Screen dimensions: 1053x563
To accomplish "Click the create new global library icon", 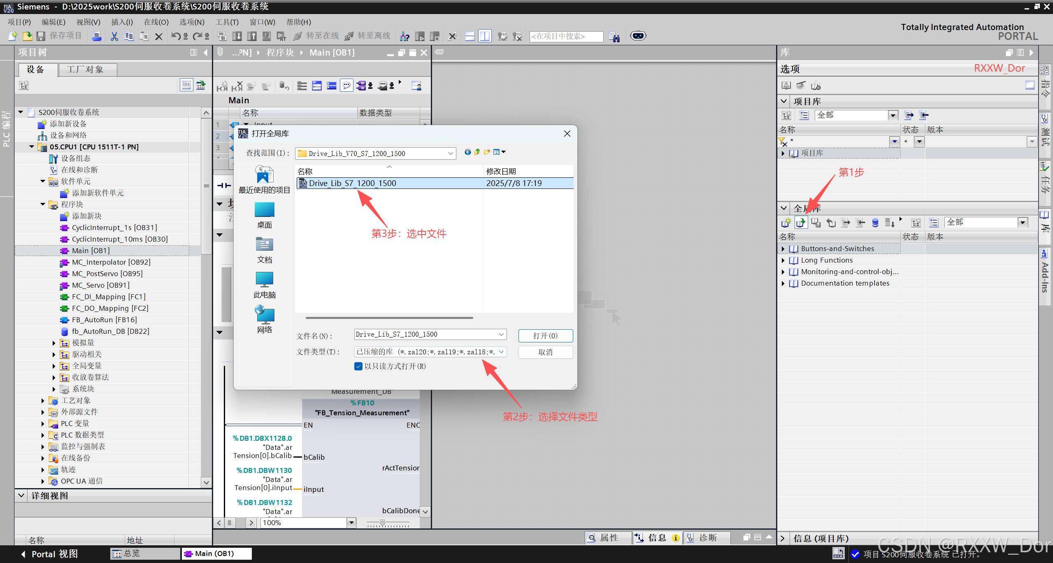I will [786, 223].
